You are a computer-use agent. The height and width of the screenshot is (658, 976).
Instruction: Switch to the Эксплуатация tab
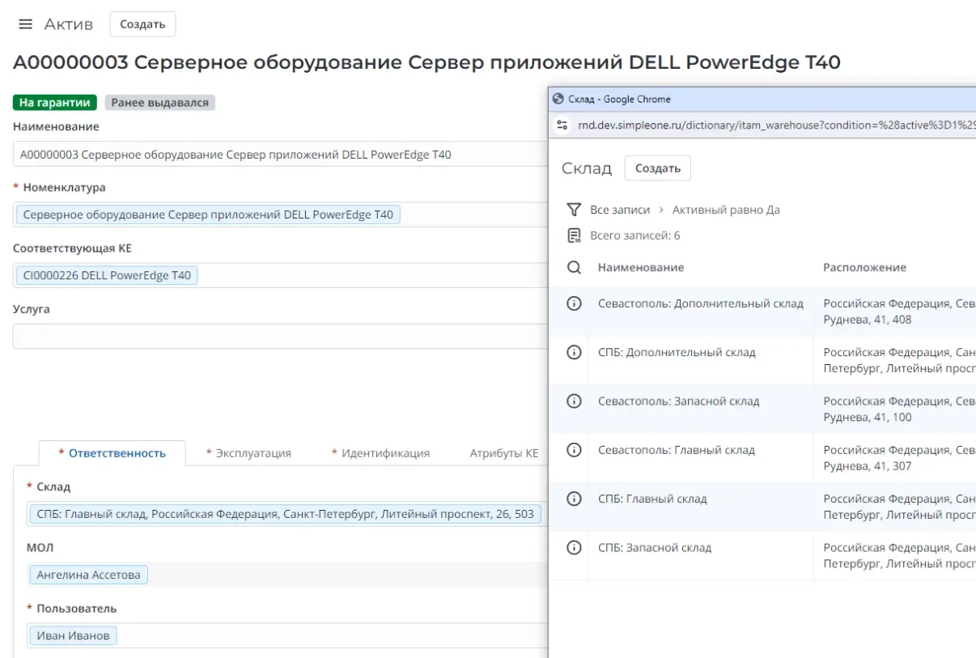click(248, 453)
